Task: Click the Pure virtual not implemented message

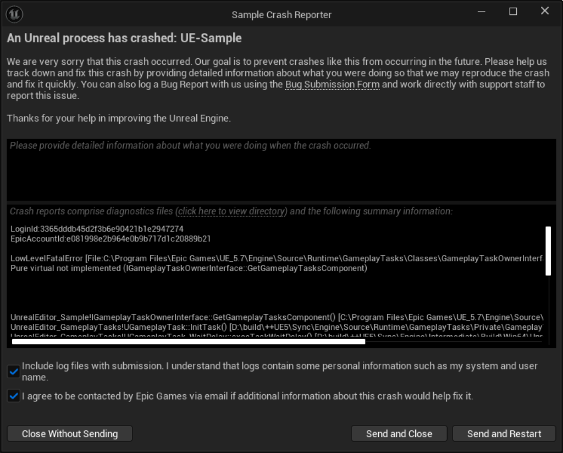Action: (189, 268)
